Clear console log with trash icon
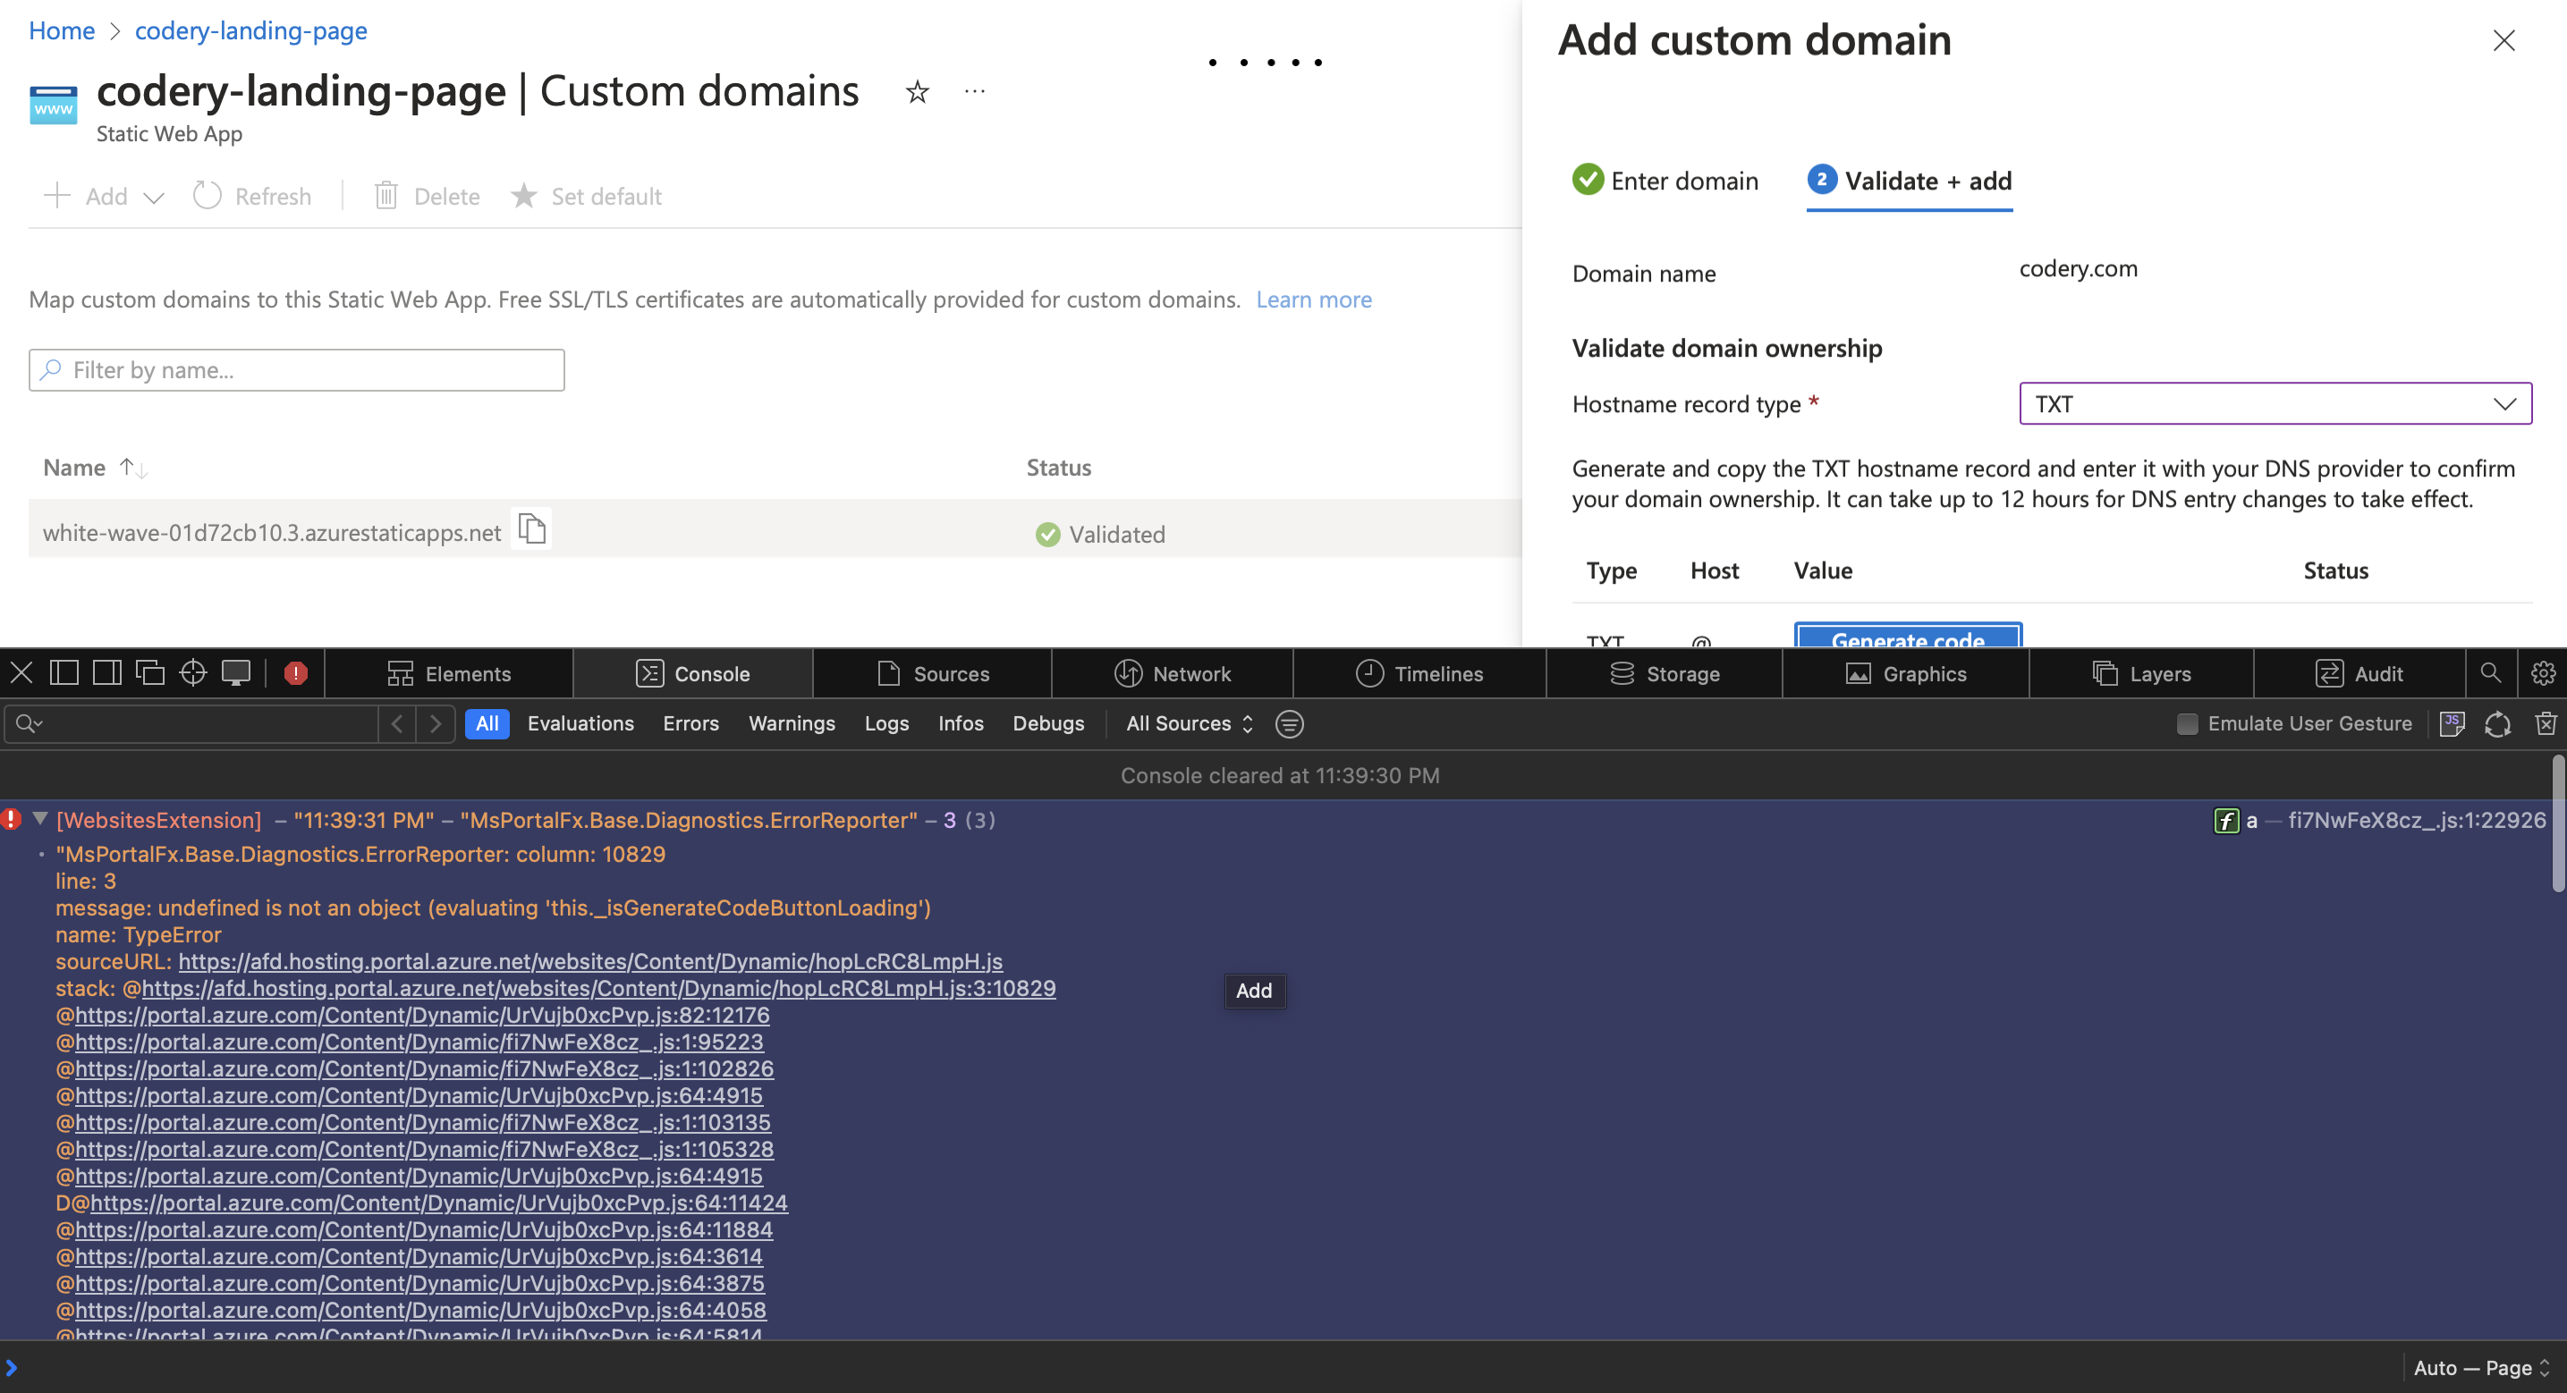Screen dimensions: 2567x1393 [2545, 723]
